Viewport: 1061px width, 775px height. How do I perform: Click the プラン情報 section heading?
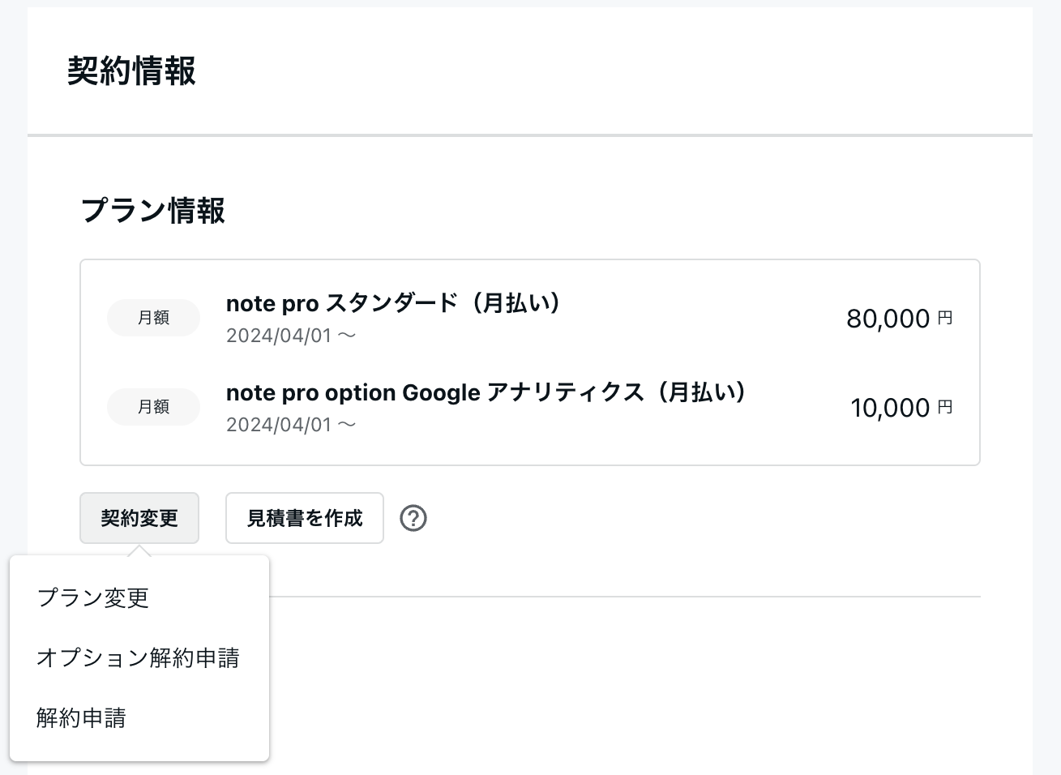(153, 211)
